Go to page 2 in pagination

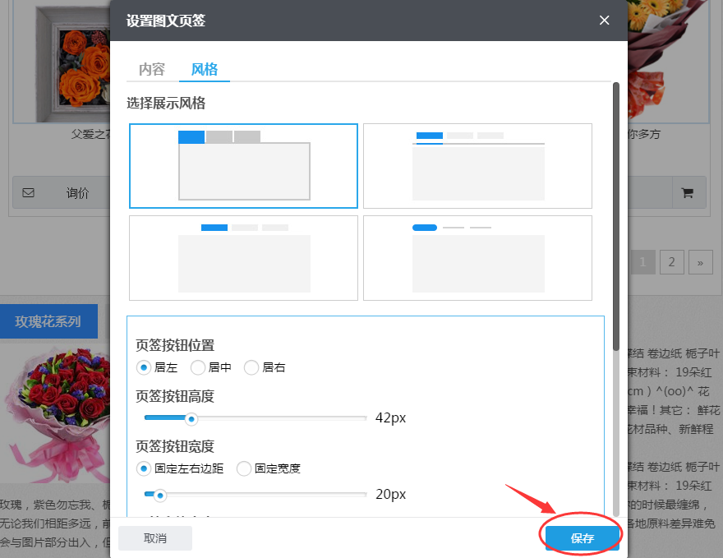tap(671, 261)
